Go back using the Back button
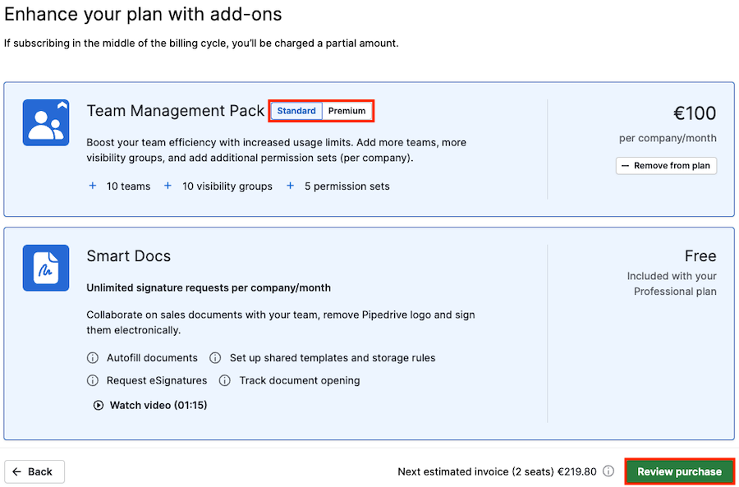The image size is (739, 487). click(34, 472)
